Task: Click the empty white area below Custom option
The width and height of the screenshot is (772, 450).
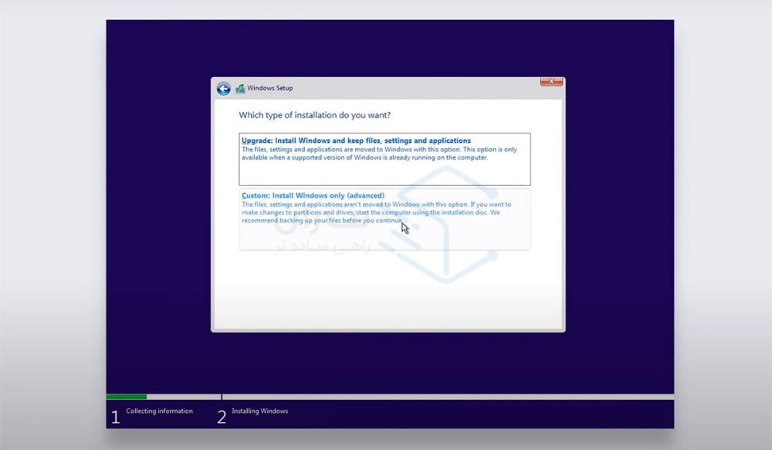Action: click(x=386, y=289)
